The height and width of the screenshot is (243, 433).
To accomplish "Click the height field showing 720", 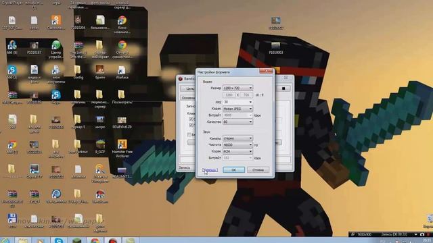I will point(246,94).
